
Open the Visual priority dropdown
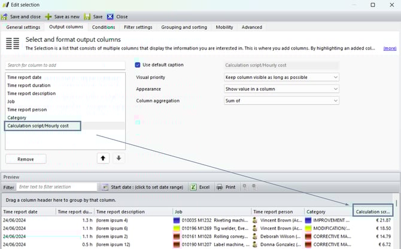281,77
